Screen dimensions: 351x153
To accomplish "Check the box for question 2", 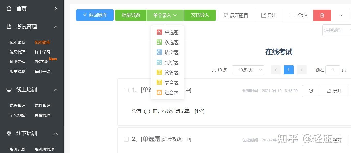I will [x=126, y=139].
